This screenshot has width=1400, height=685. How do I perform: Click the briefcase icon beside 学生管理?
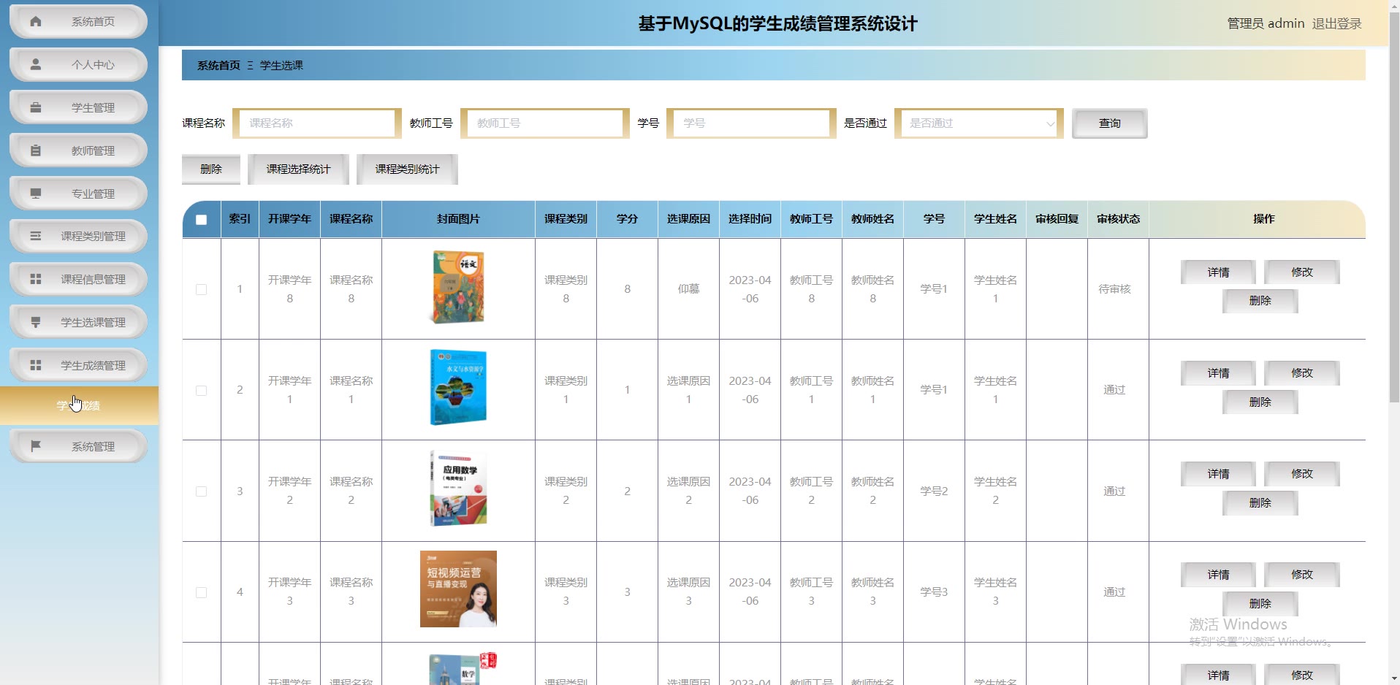[35, 107]
